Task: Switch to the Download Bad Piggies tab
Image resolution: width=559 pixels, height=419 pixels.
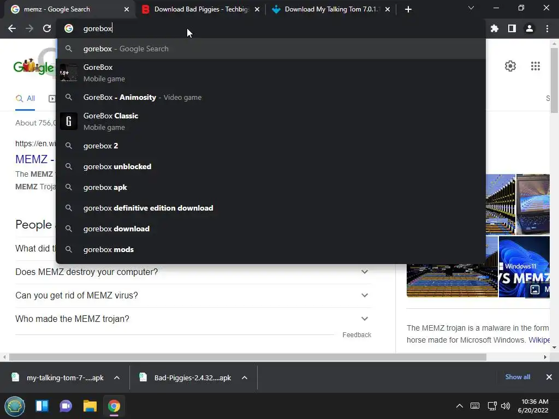Action: pyautogui.click(x=200, y=9)
